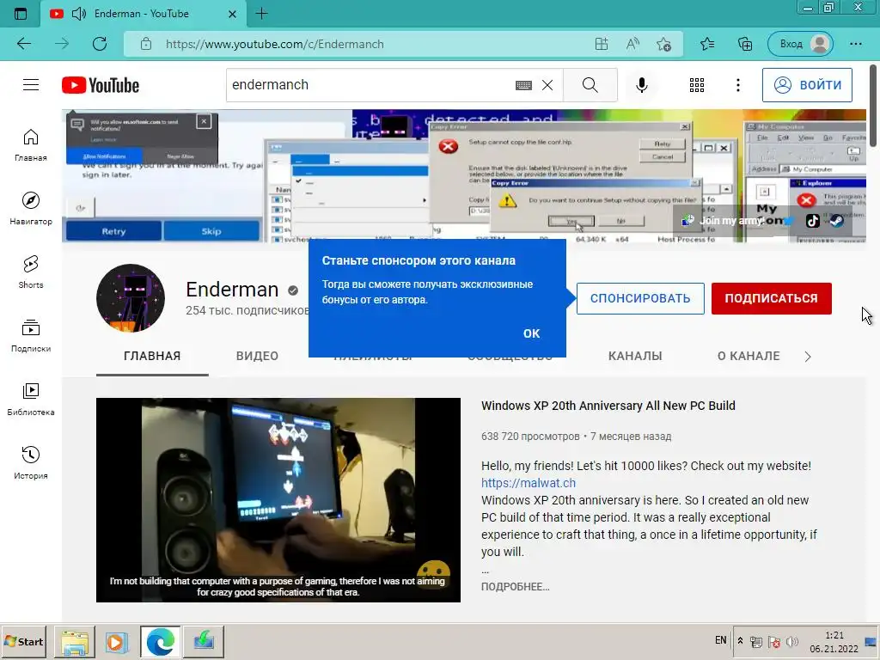880x660 pixels.
Task: View site info with the lock icon
Action: point(146,44)
